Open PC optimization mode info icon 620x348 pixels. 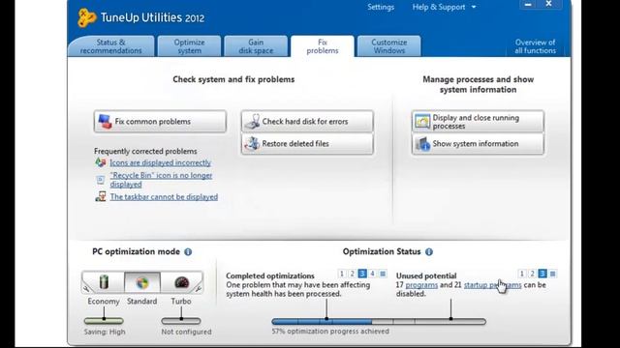tap(188, 251)
